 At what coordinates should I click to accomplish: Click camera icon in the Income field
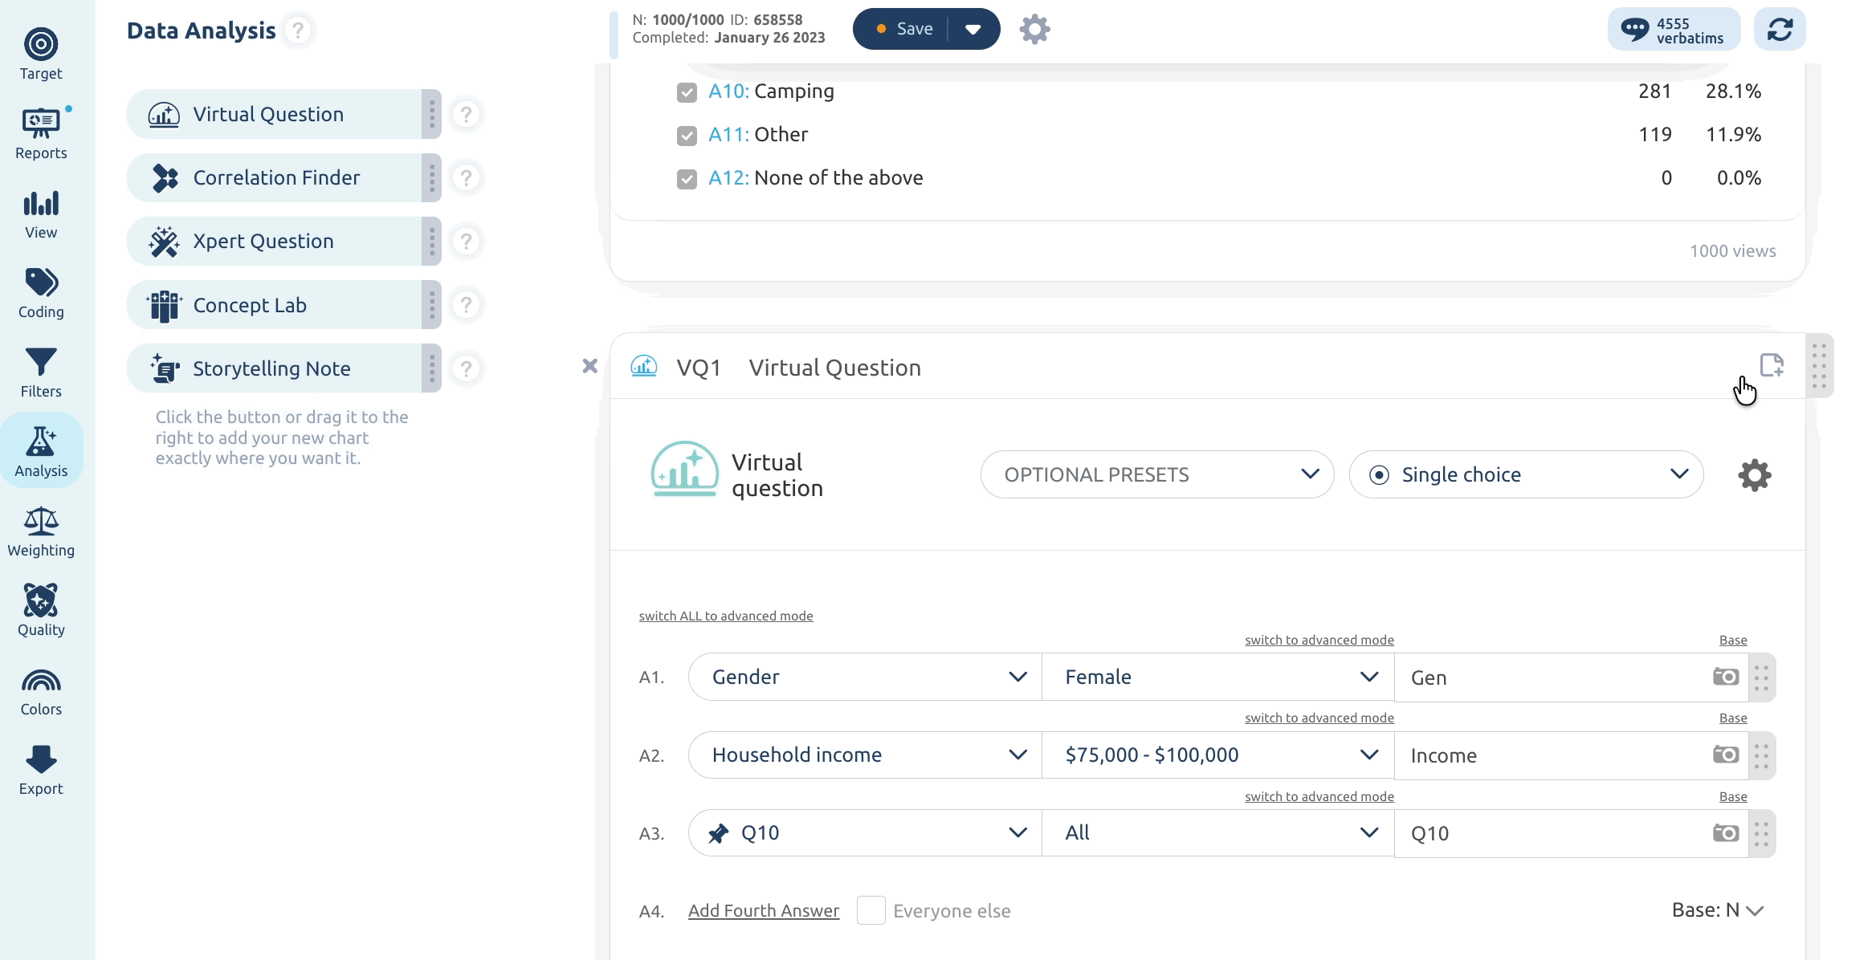coord(1726,755)
